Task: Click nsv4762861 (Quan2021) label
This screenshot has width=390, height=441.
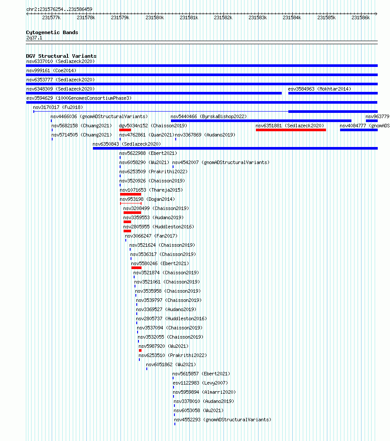Action: 147,135
